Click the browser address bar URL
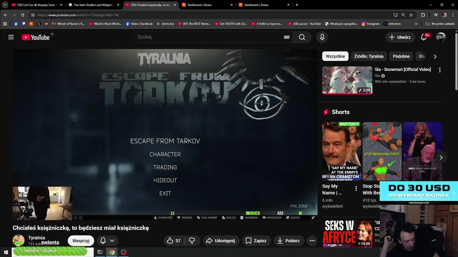 click(x=78, y=15)
